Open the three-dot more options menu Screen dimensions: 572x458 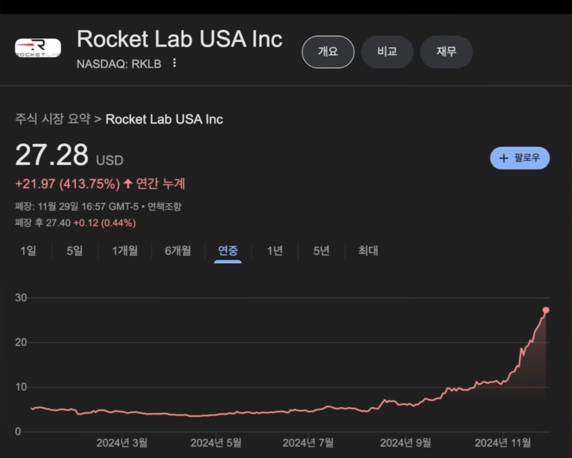[174, 63]
